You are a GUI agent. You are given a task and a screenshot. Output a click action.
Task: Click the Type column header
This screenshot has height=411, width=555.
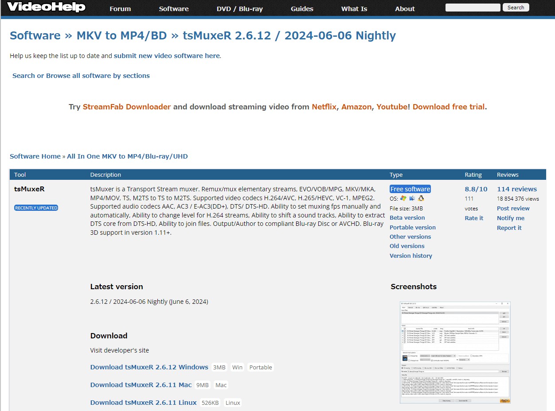pos(396,174)
